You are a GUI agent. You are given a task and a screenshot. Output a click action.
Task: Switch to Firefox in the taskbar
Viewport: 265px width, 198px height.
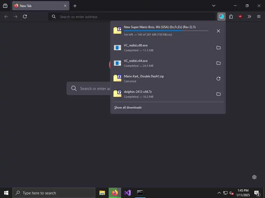pyautogui.click(x=115, y=193)
